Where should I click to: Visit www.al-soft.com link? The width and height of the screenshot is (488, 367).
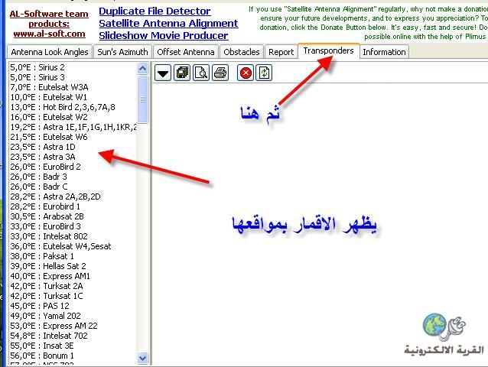(49, 34)
